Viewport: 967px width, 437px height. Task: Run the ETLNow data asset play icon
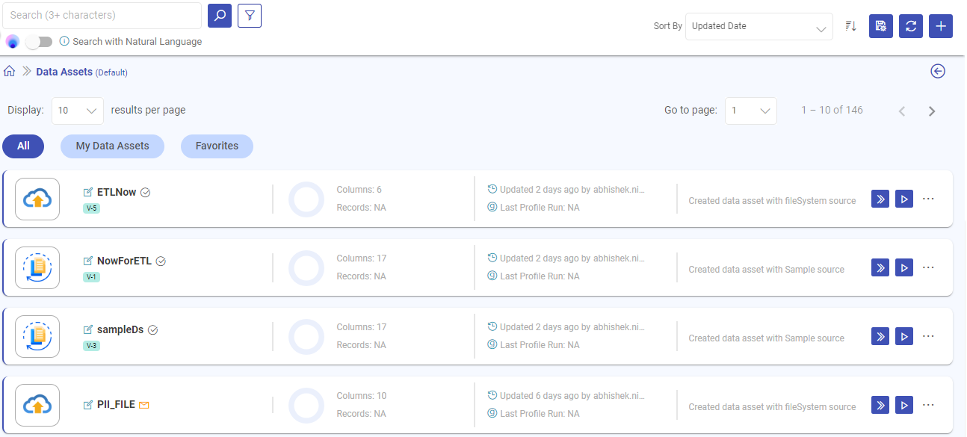903,199
